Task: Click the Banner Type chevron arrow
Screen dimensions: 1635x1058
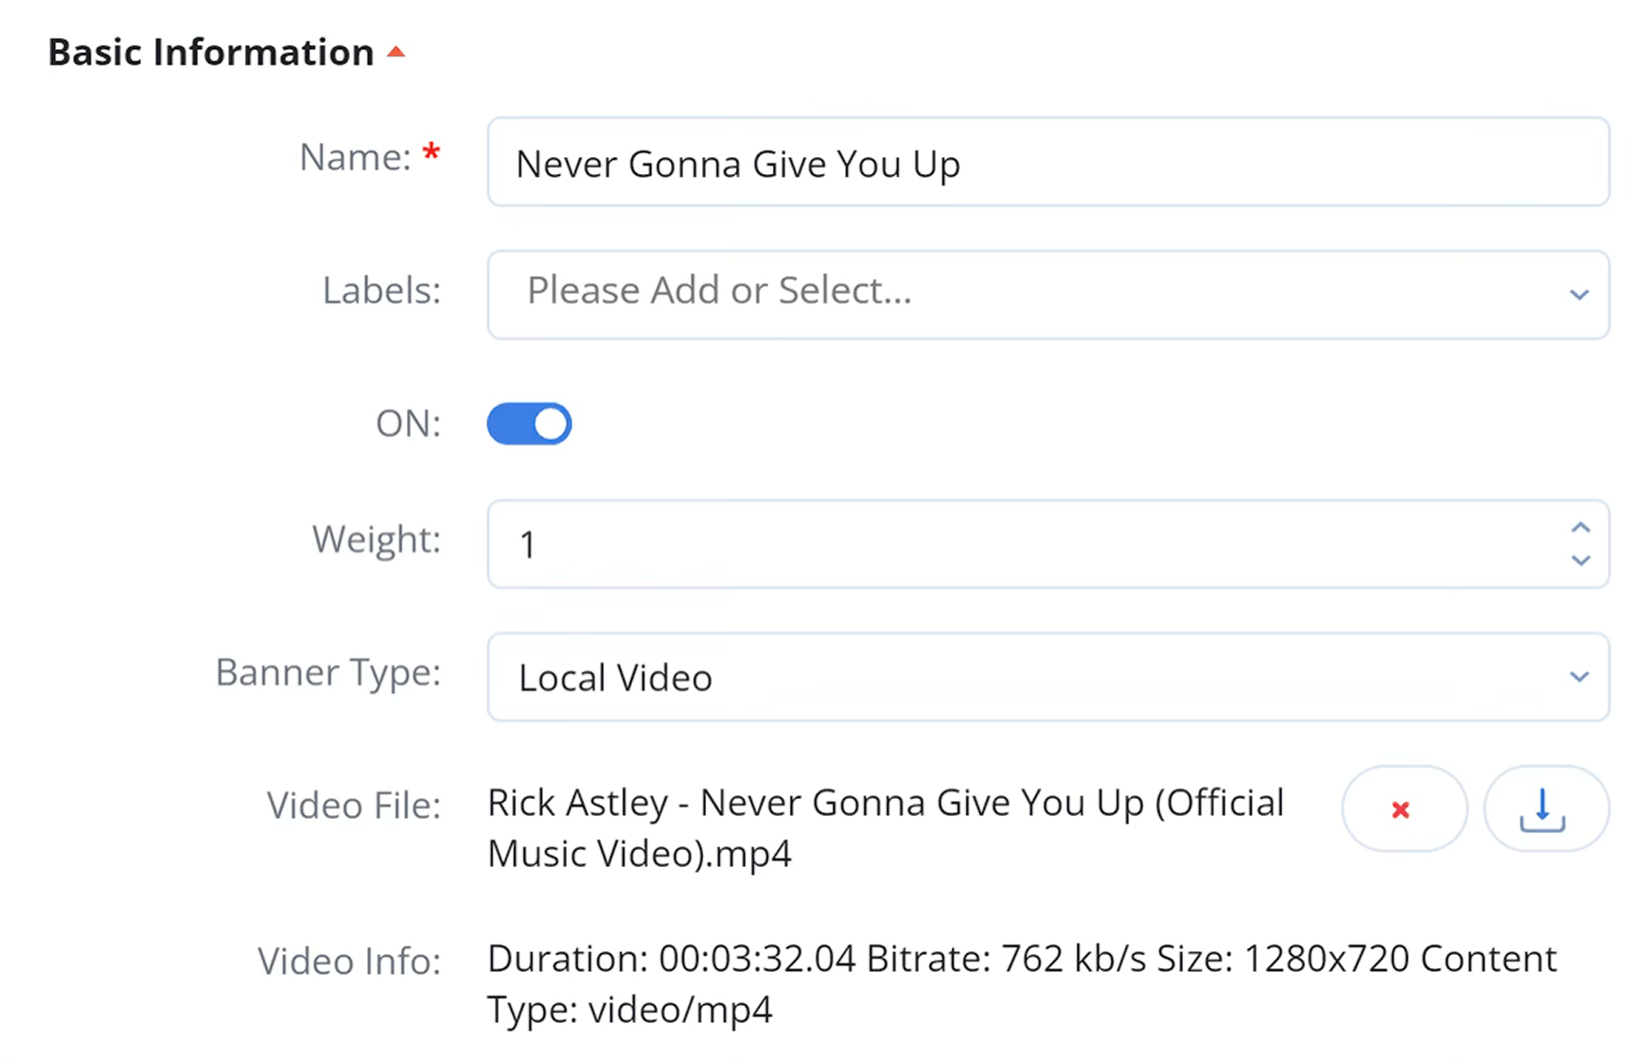Action: click(1578, 677)
